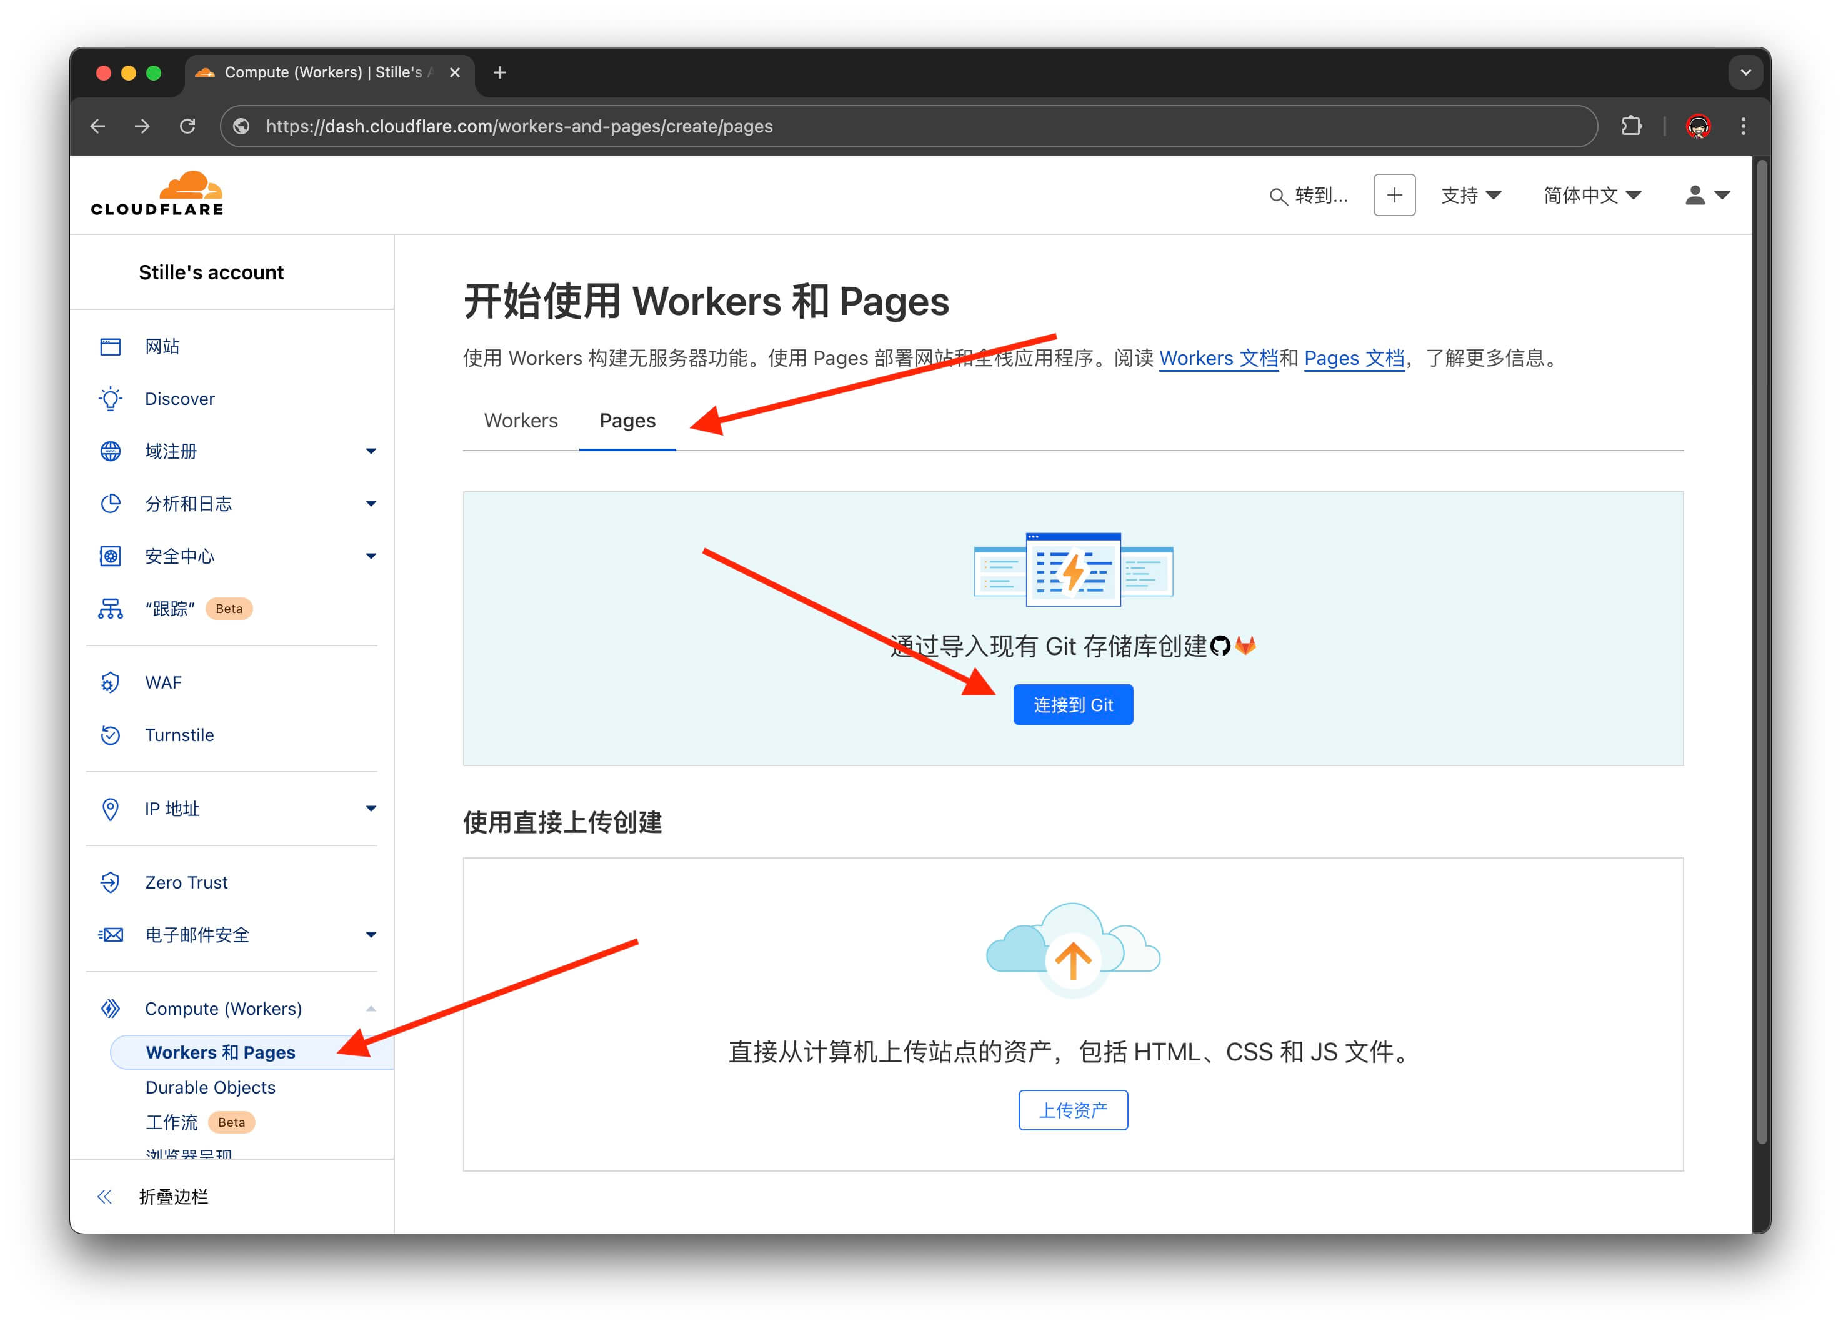Viewport: 1841px width, 1326px height.
Task: Click the plus add button in header
Action: click(1395, 195)
